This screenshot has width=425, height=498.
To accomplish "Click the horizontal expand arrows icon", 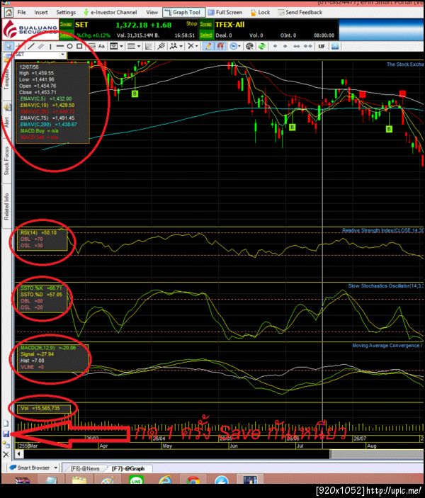I will coord(296,46).
